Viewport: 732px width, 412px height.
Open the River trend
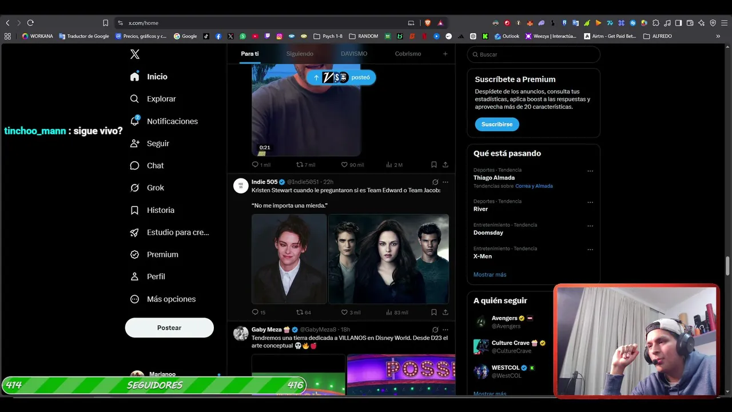point(480,209)
